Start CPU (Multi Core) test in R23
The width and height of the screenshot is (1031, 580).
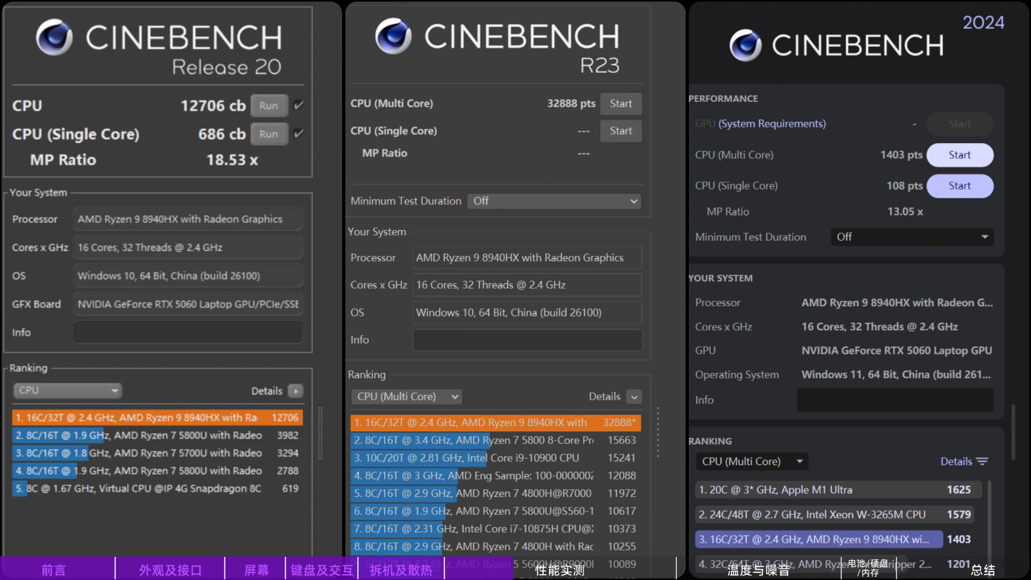coord(621,104)
